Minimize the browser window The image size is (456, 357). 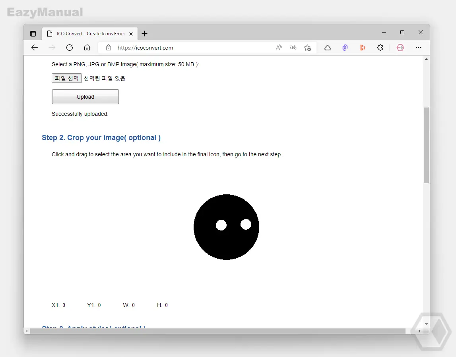[x=384, y=32]
